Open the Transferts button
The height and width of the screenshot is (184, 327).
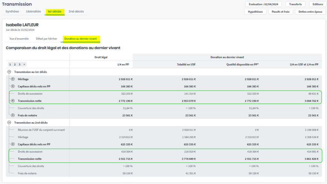295,4
